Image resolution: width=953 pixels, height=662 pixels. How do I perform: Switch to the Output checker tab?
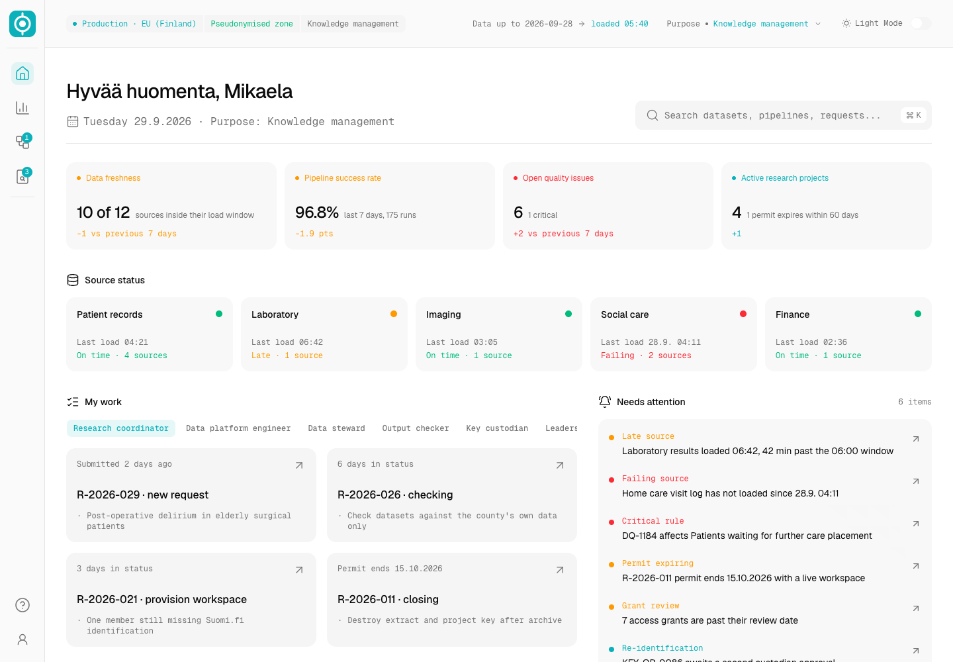pos(416,428)
